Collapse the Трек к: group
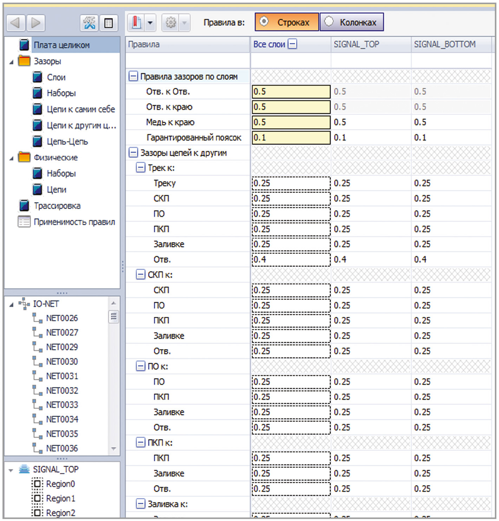499x521 pixels. pyautogui.click(x=141, y=168)
